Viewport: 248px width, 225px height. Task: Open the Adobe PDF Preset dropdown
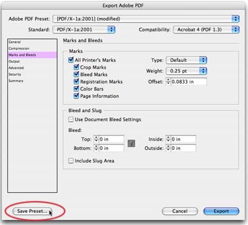coord(146,19)
